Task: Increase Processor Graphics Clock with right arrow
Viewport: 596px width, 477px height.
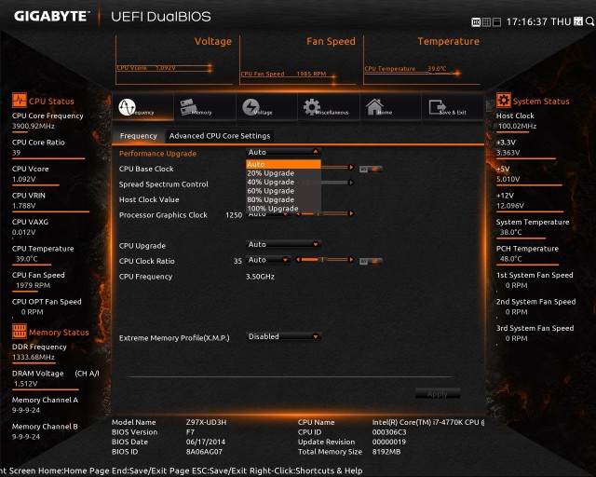Action: pyautogui.click(x=351, y=213)
